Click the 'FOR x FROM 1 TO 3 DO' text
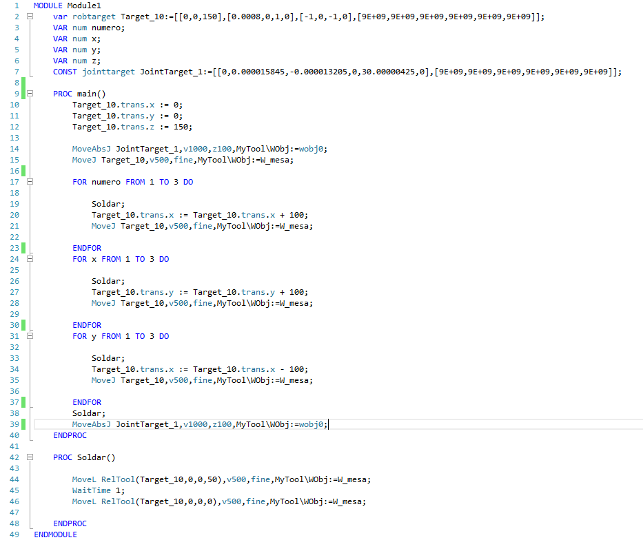 [121, 259]
